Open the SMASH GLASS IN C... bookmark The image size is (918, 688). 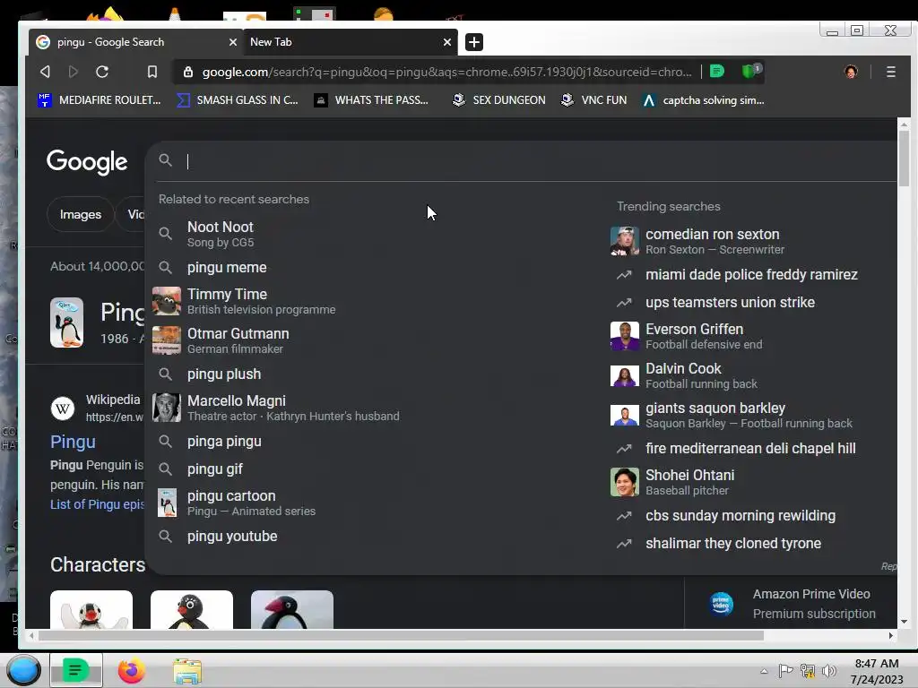238,100
